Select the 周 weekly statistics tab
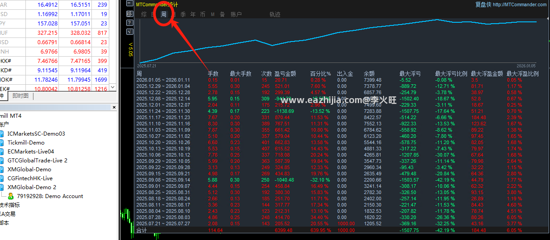 (x=164, y=14)
